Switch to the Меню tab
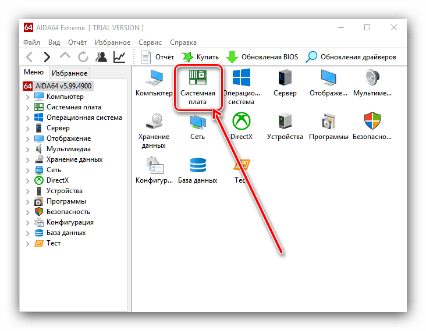Image resolution: width=426 pixels, height=331 pixels. (x=34, y=72)
